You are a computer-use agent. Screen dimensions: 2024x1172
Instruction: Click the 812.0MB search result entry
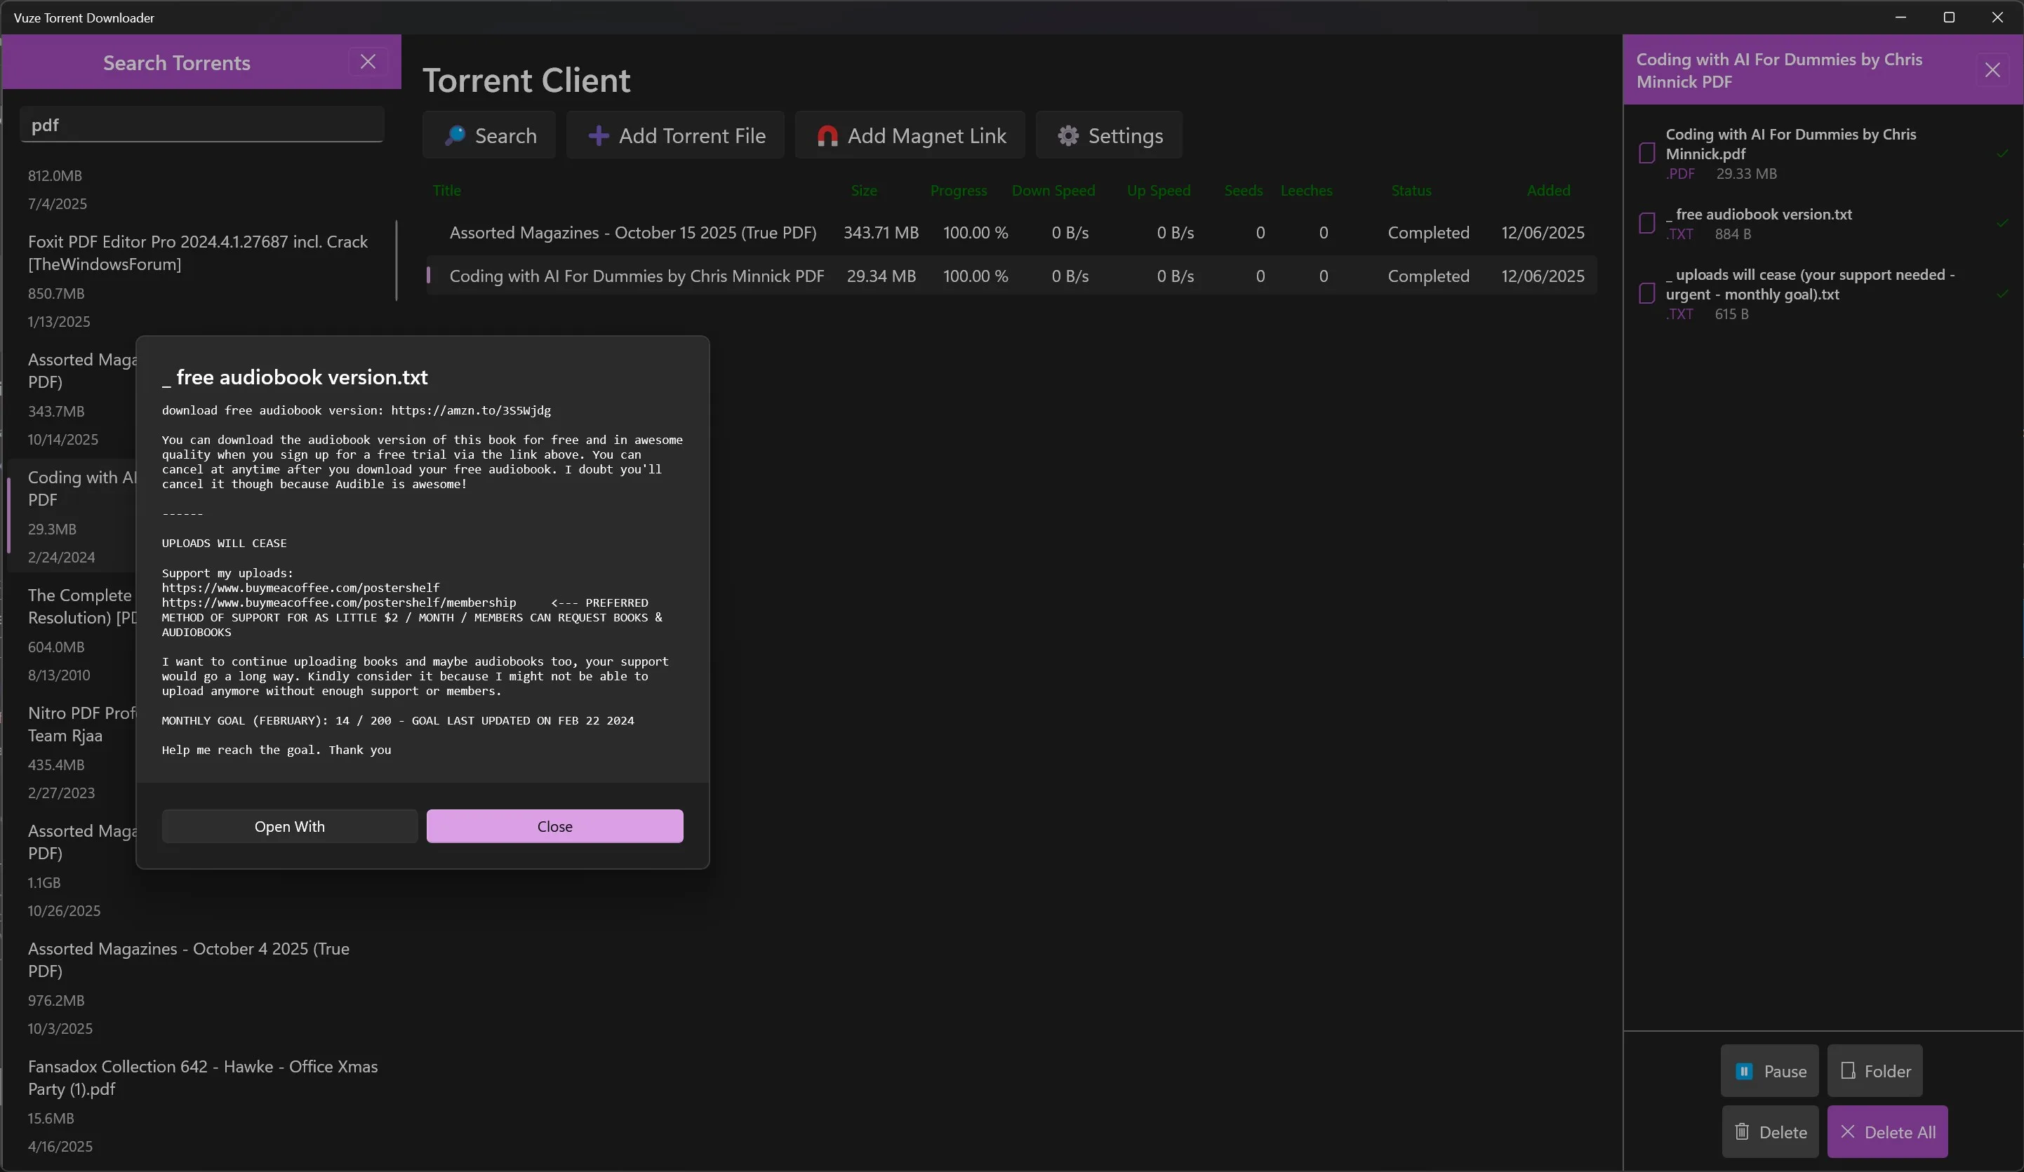[x=201, y=189]
